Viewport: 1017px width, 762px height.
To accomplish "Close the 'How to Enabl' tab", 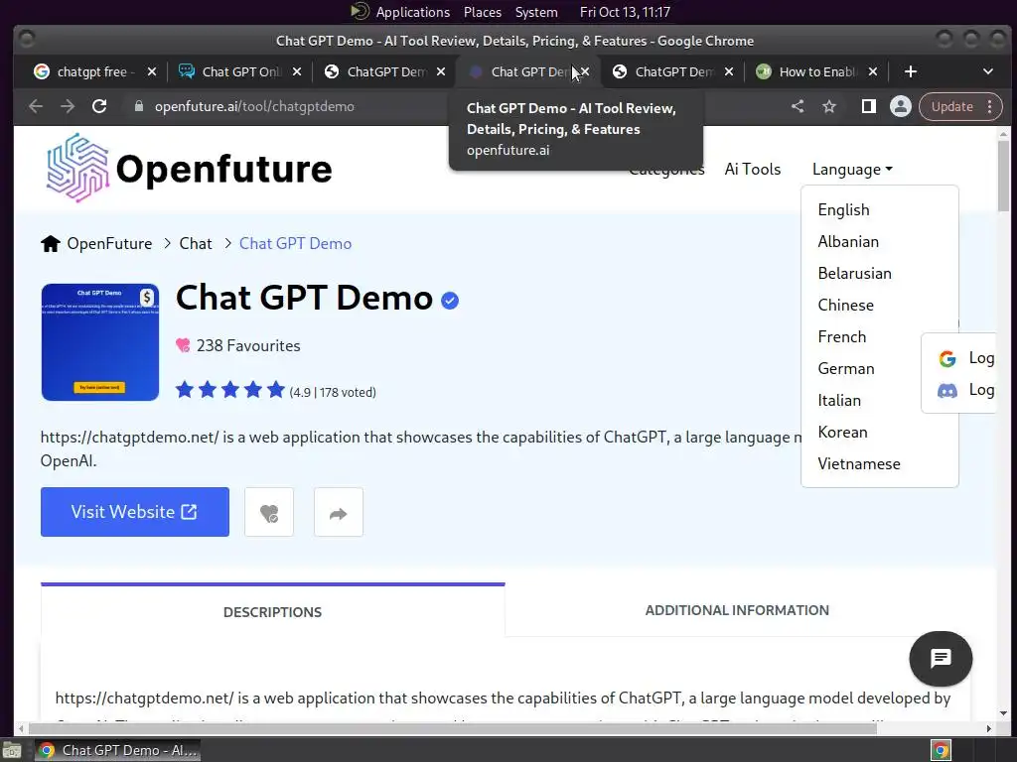I will 873,71.
